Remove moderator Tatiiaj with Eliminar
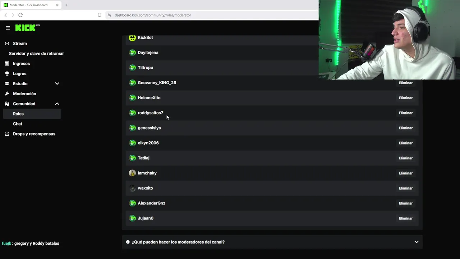This screenshot has height=259, width=460. click(x=406, y=158)
